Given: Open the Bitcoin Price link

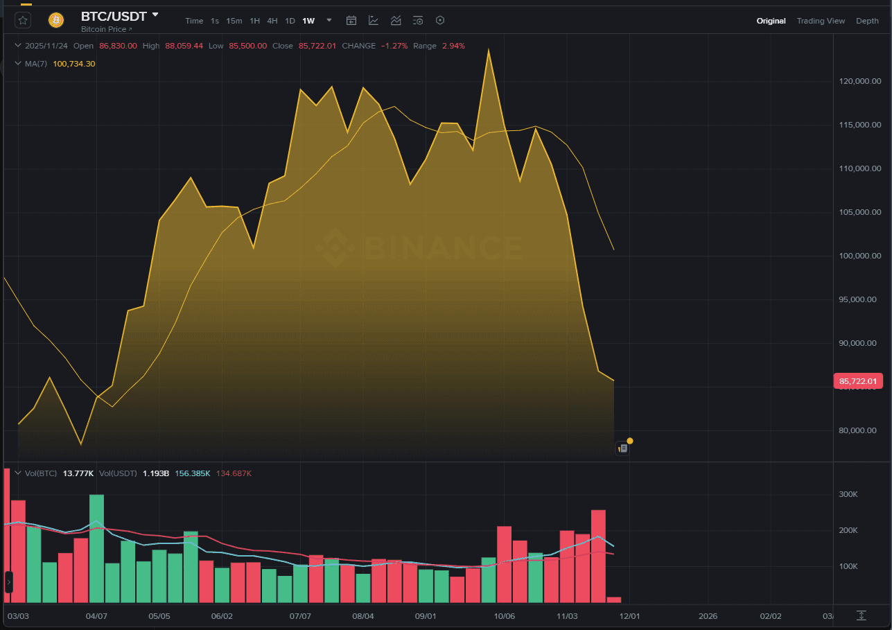Looking at the screenshot, I should [x=106, y=29].
